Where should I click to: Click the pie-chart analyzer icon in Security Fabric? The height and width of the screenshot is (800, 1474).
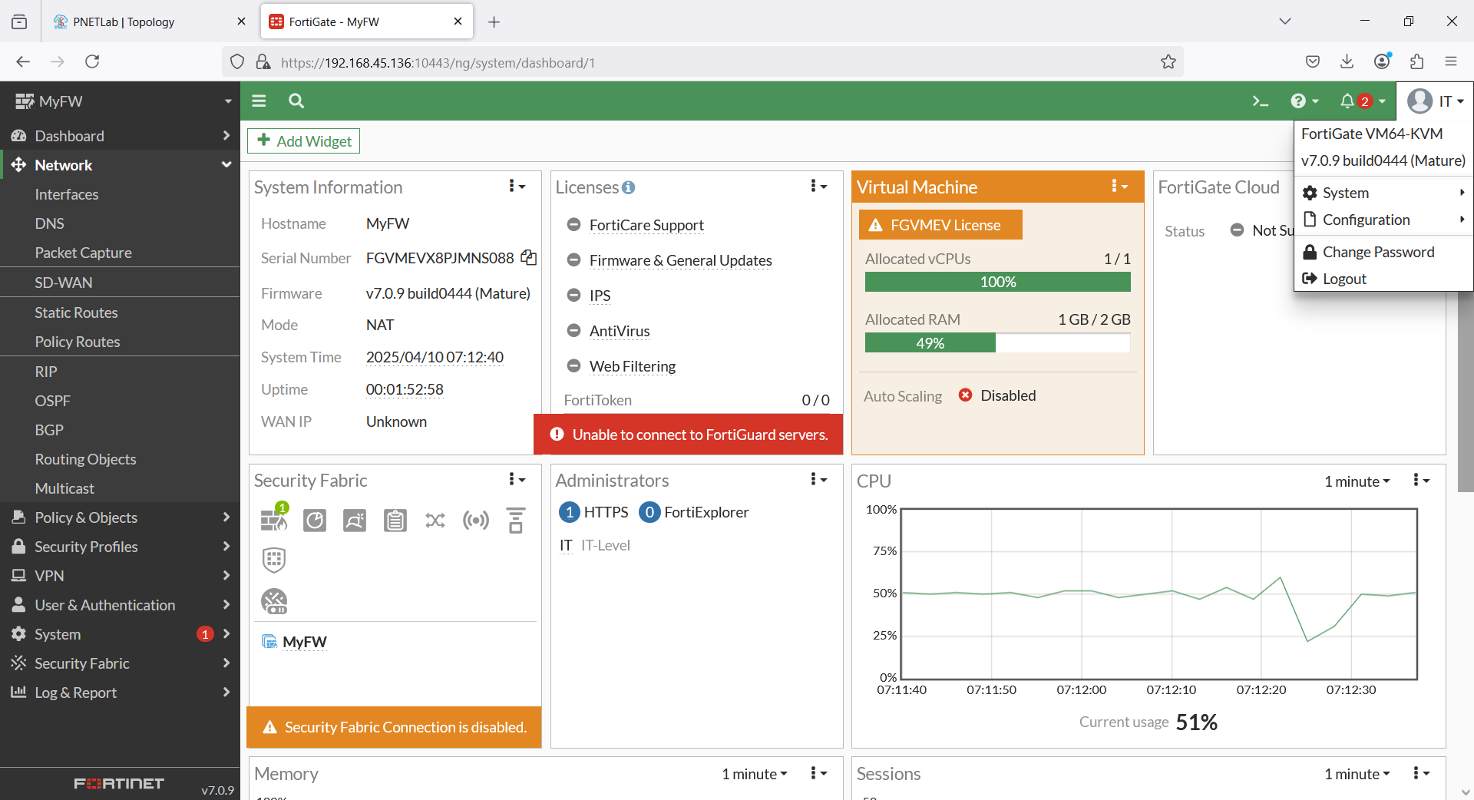tap(315, 521)
